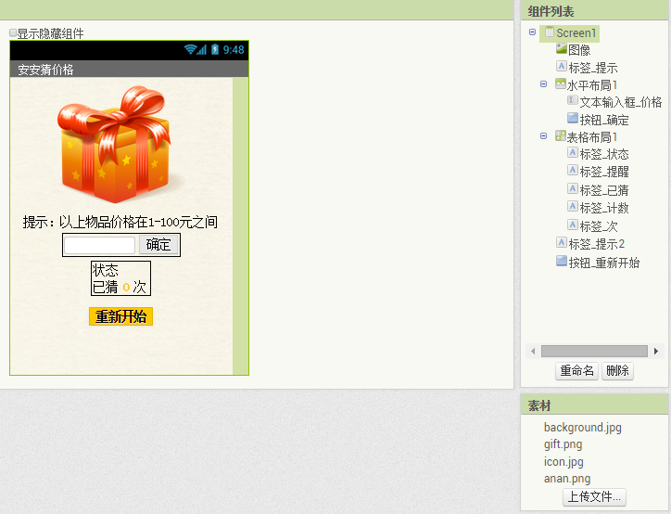Collapse the 水平布局1 tree node
This screenshot has width=671, height=514.
[x=543, y=84]
